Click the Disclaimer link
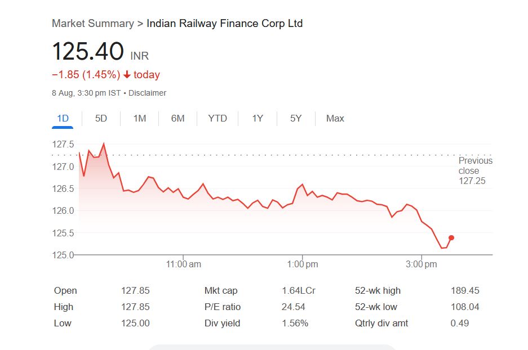This screenshot has height=350, width=528. (147, 93)
